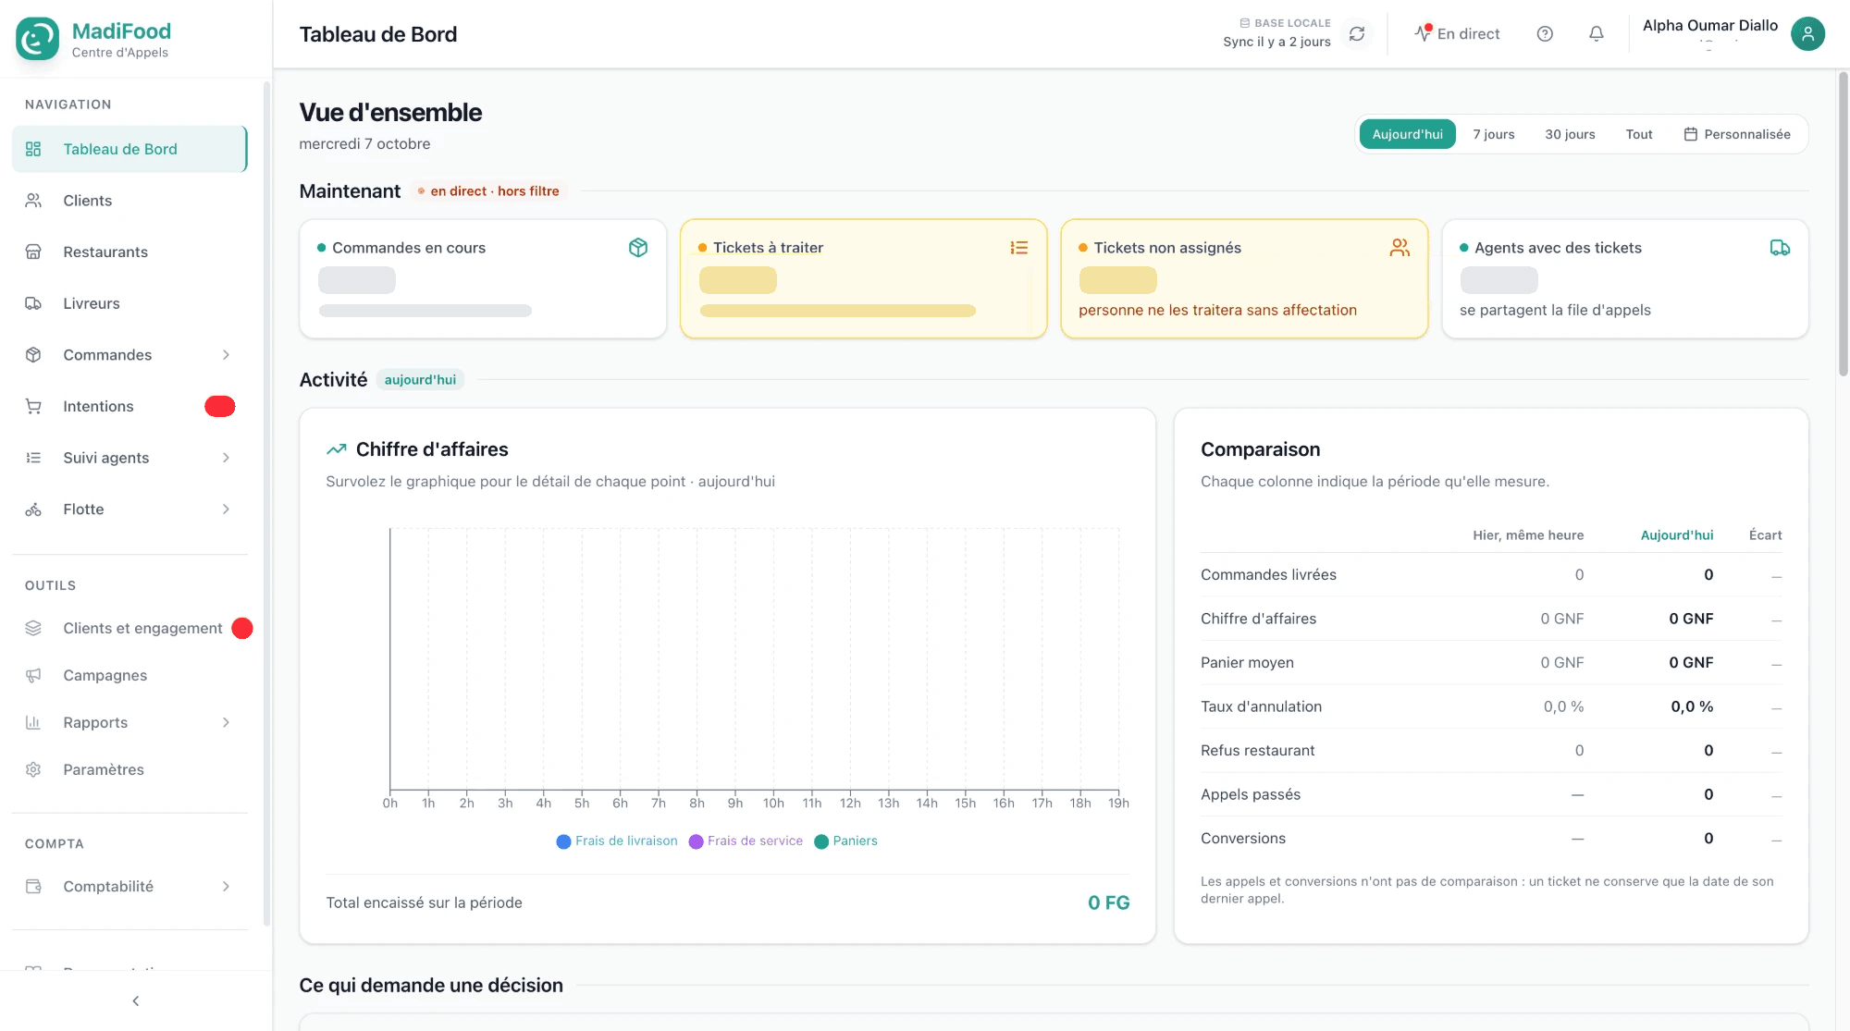Screen dimensions: 1850x1031
Task: Click the truck icon in Agents avec des tickets
Action: [1780, 248]
